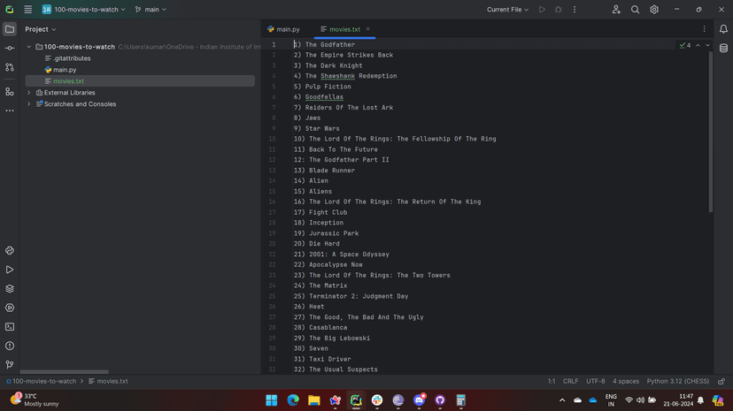Collapse the 100-movies-to-watch project folder
The width and height of the screenshot is (733, 411).
coord(29,47)
